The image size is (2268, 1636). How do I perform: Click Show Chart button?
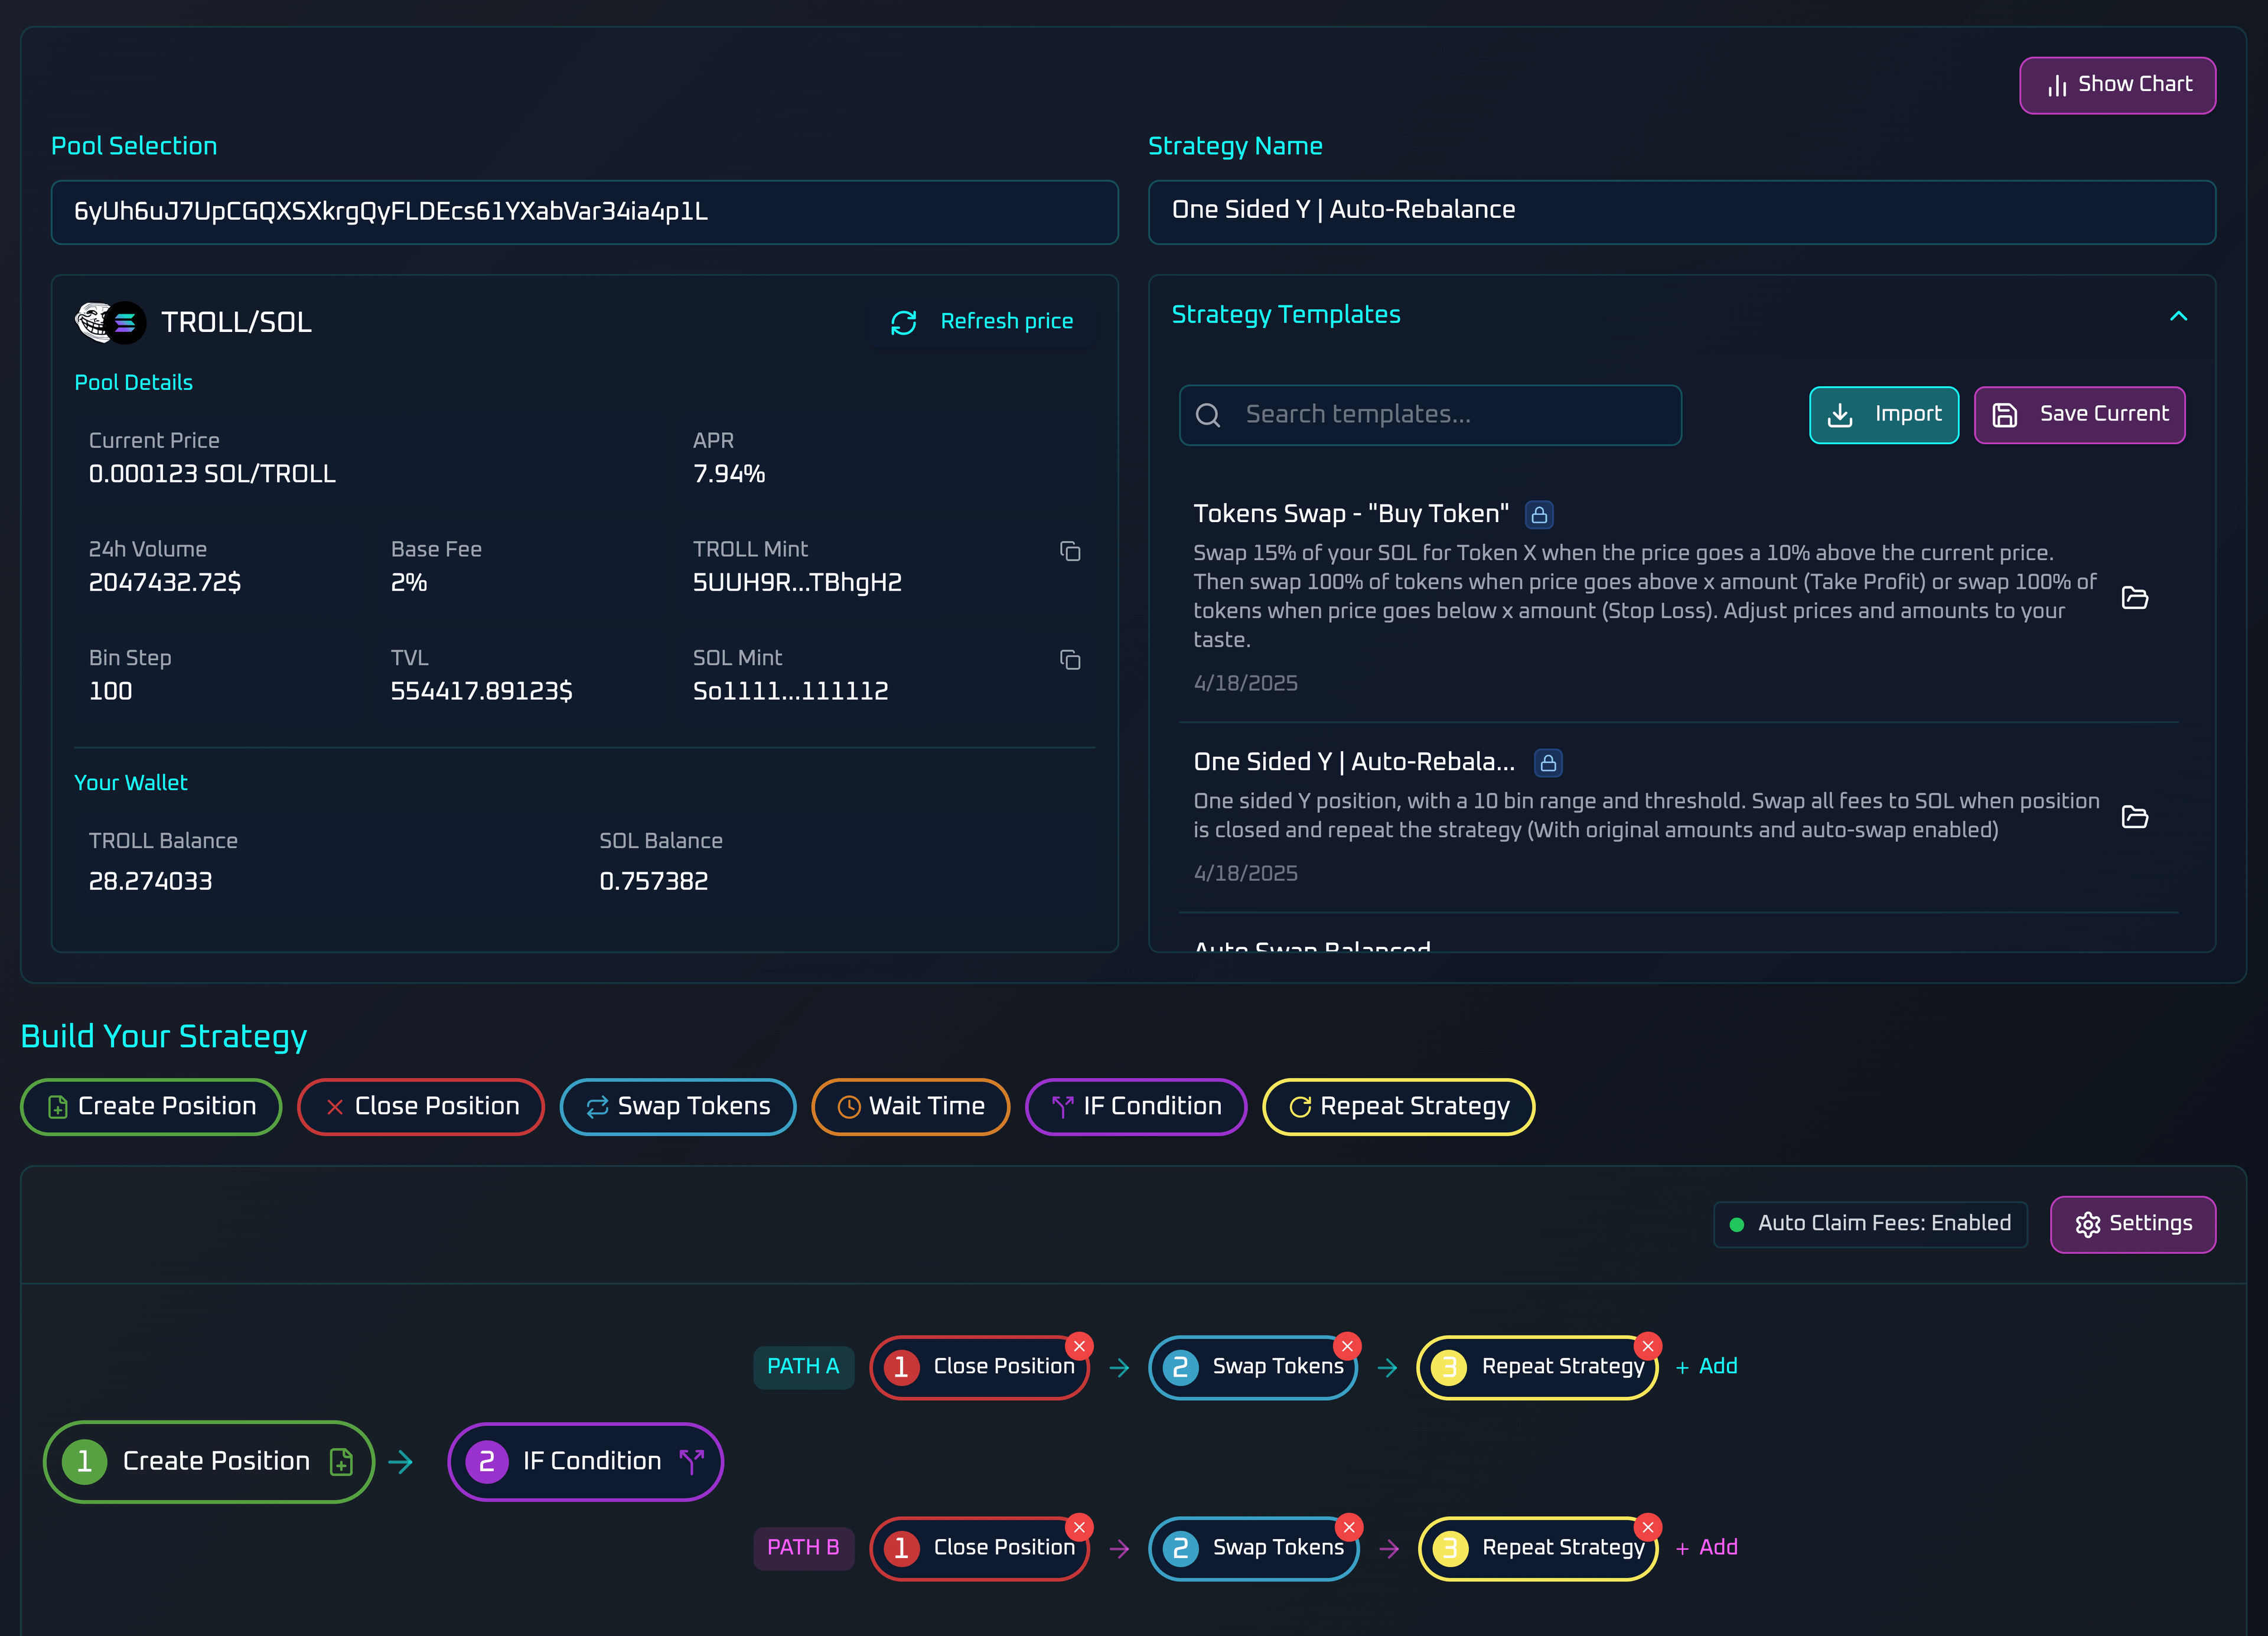point(2117,85)
